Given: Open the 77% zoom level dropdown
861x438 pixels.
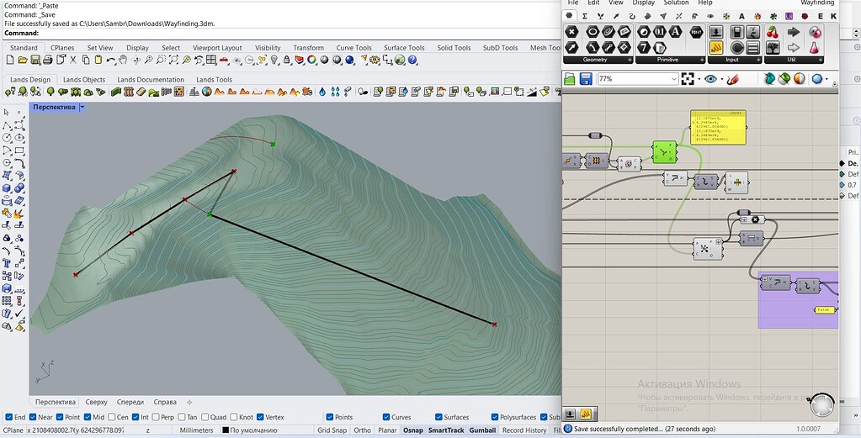Looking at the screenshot, I should (673, 79).
